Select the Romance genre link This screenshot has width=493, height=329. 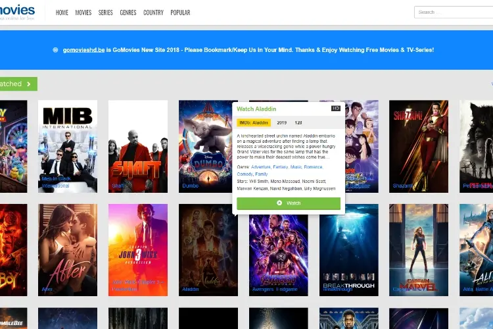click(313, 167)
